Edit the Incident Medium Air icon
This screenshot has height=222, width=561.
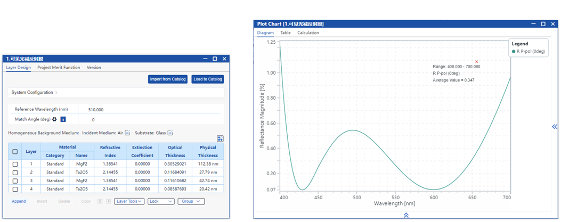tap(127, 133)
